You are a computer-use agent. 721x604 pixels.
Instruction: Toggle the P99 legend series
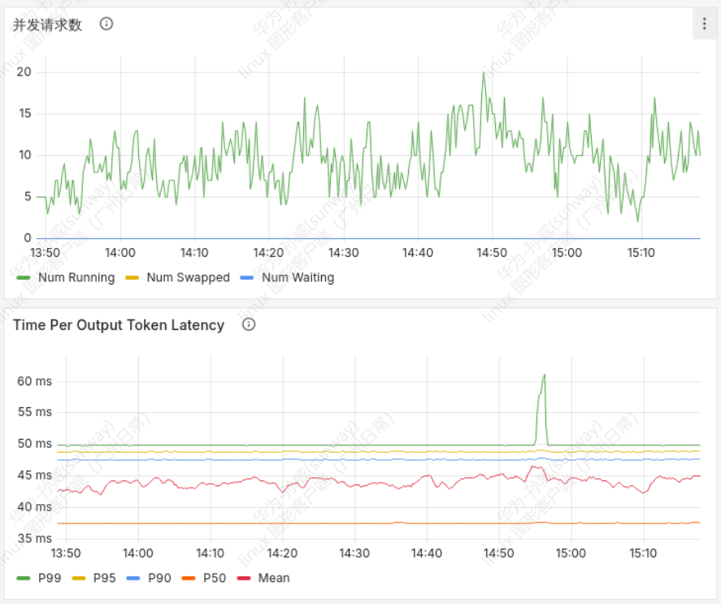pyautogui.click(x=50, y=578)
